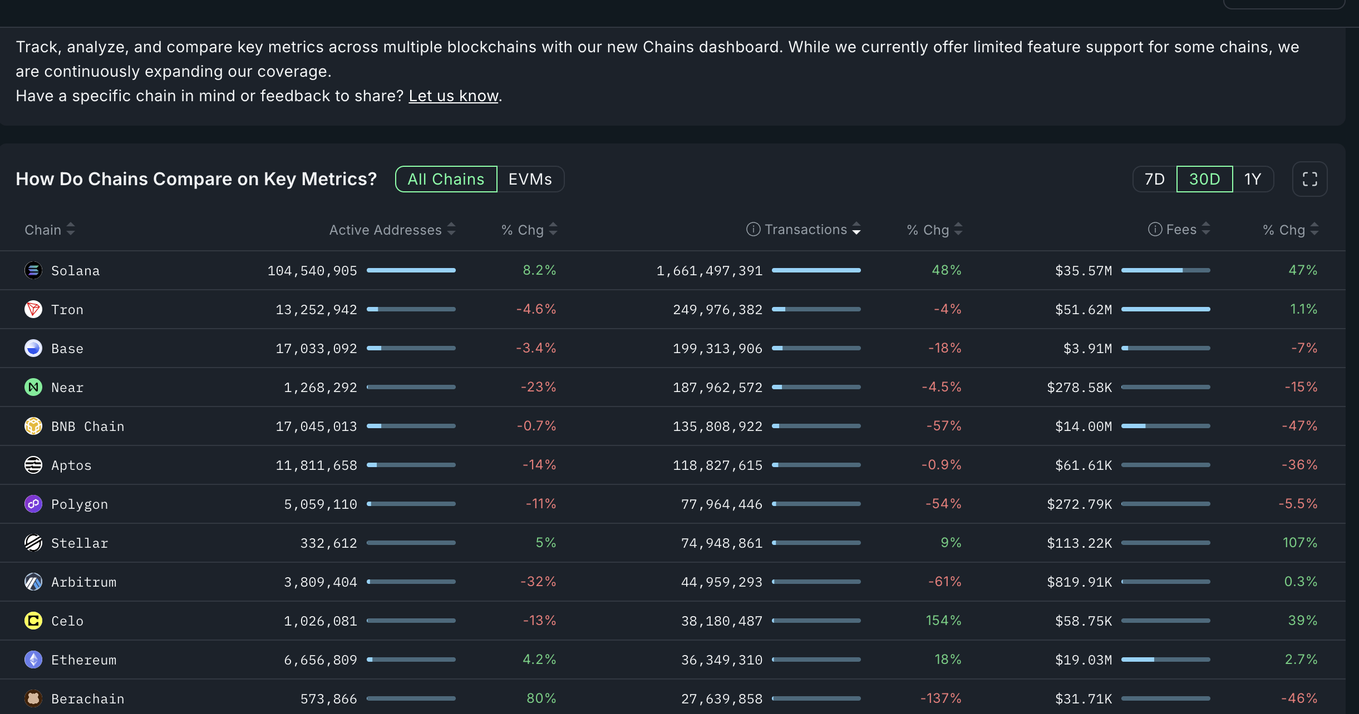This screenshot has width=1359, height=714.
Task: Sort by Active Addresses % Chg arrows
Action: (x=553, y=229)
